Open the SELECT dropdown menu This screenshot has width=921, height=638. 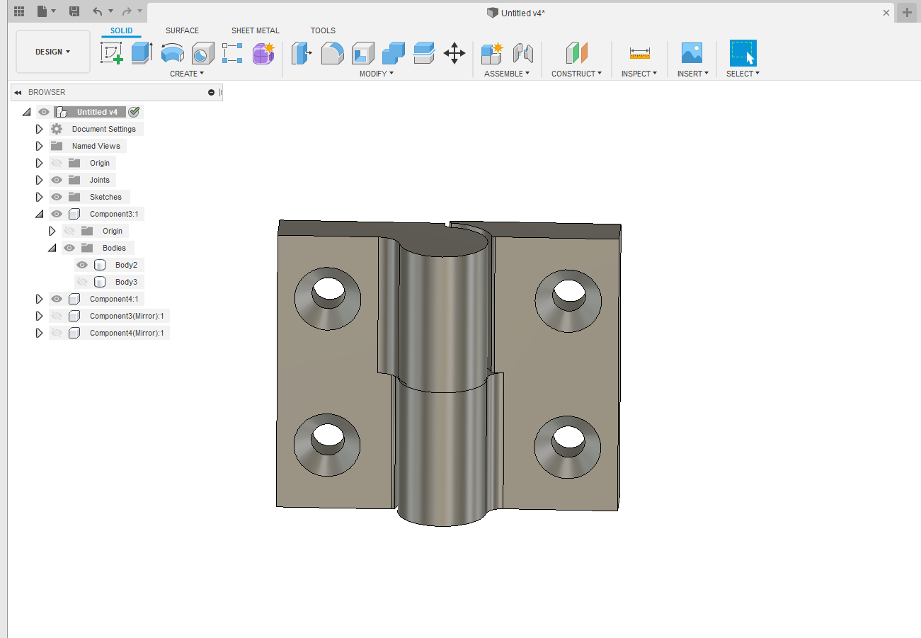(x=743, y=74)
